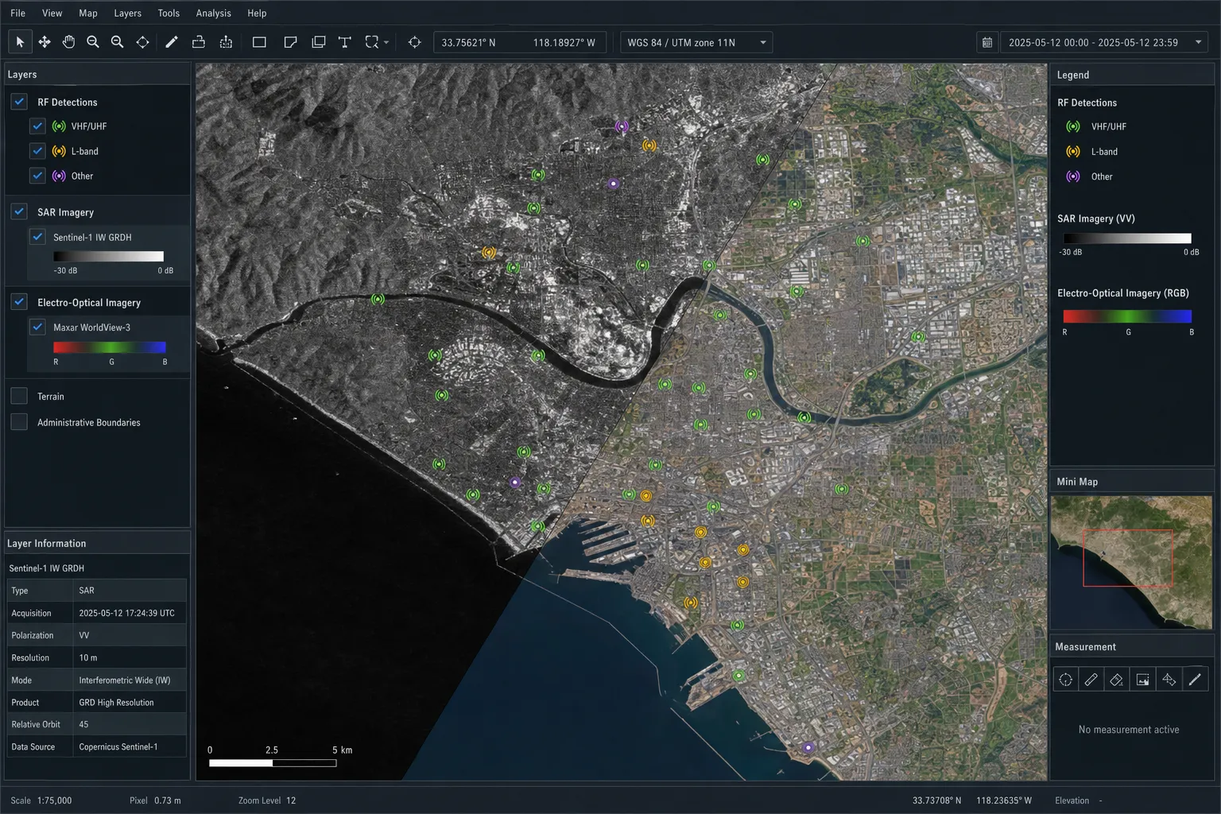Screen dimensions: 1221x814
Task: Click the Legend SAR Imagery gradient bar
Action: coord(1127,238)
